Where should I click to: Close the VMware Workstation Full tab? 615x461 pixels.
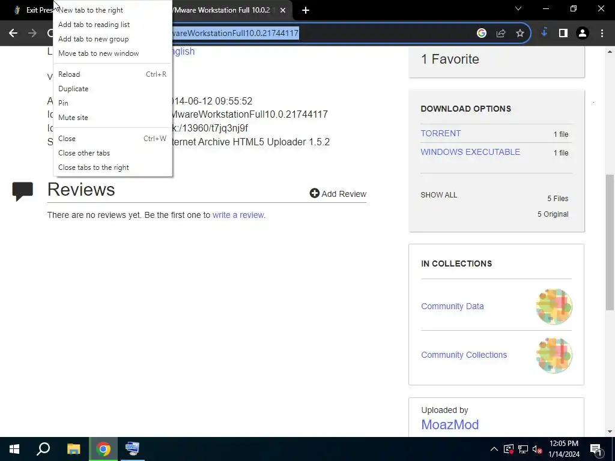click(283, 10)
